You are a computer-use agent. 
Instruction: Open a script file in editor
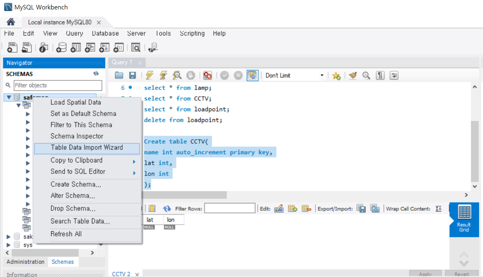pos(119,75)
